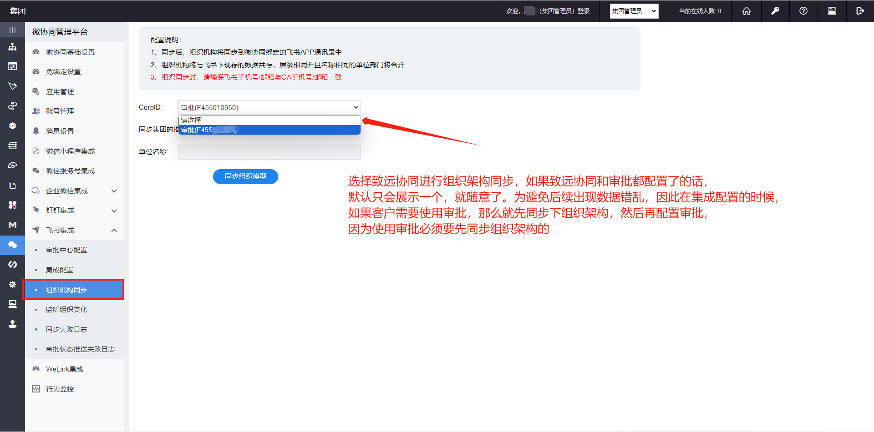This screenshot has width=874, height=432.
Task: Open 行为监控 menu item
Action: coord(75,389)
